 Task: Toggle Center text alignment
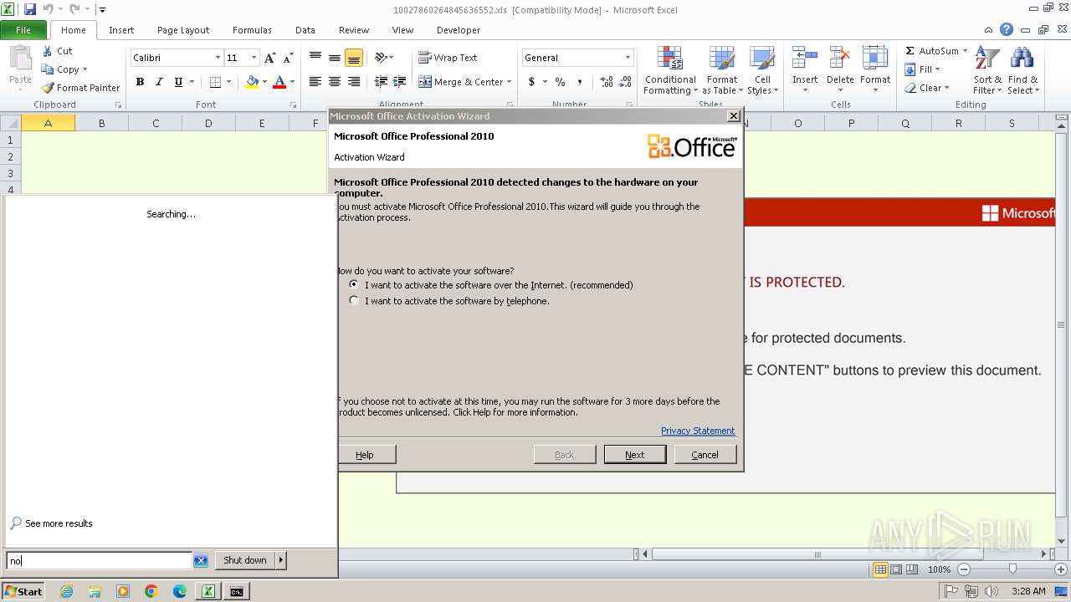point(335,82)
